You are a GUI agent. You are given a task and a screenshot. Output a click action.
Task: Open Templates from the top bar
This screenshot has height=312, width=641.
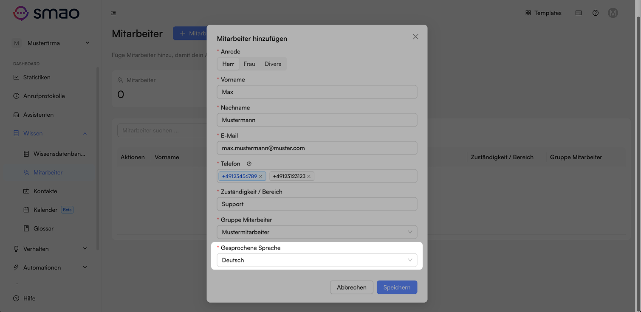543,13
